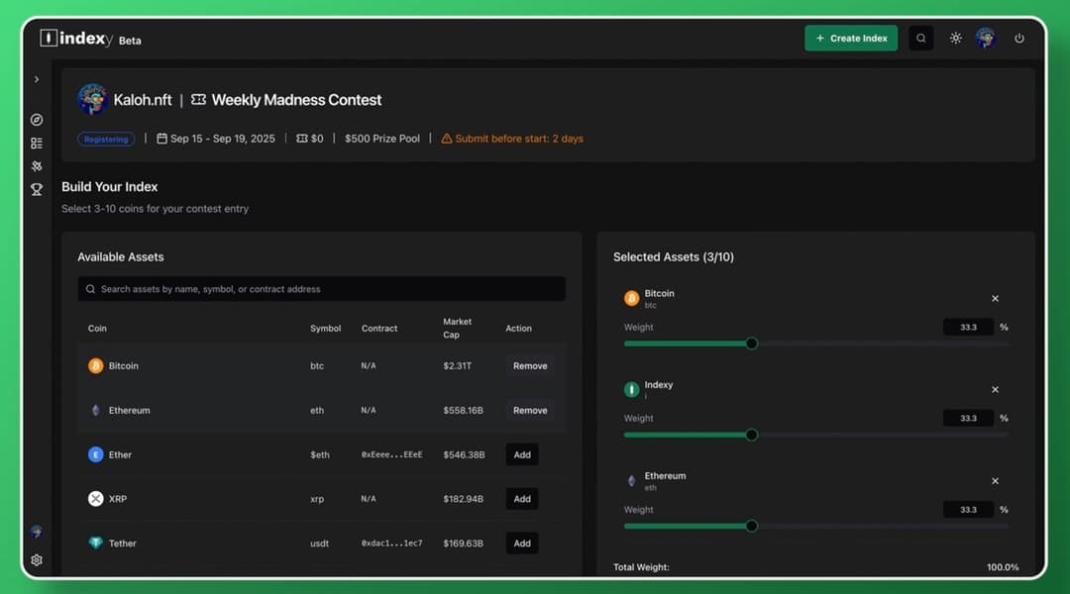Click Remove in the Ethereum table row
Screen dimensions: 1070x594
pyautogui.click(x=530, y=411)
